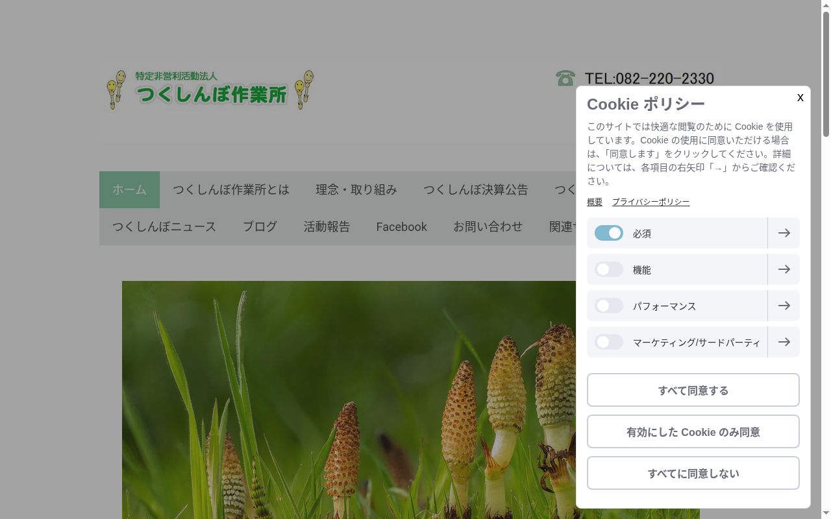Open the 概要 link
The image size is (831, 519).
[595, 202]
